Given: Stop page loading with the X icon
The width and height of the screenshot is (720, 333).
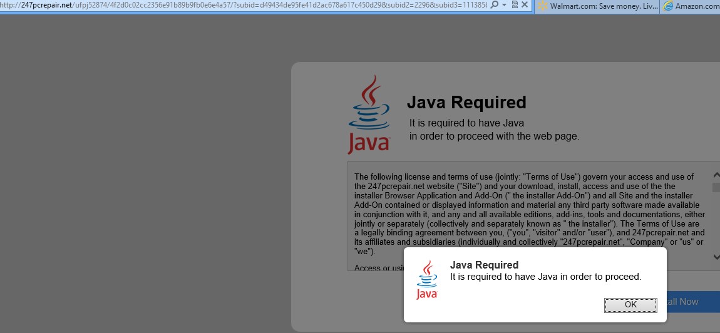Looking at the screenshot, I should click(x=525, y=5).
